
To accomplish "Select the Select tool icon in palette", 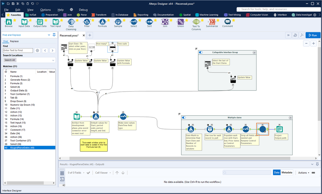I will (x=134, y=22).
